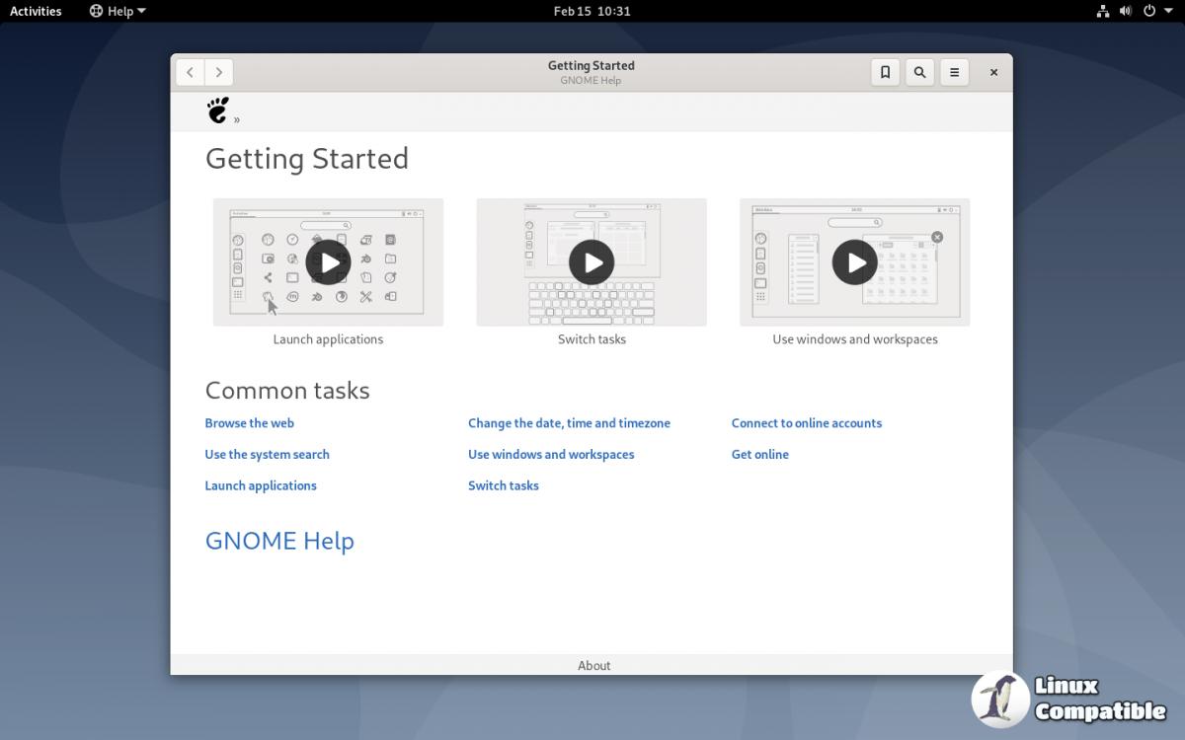Open Change the date, time and timezone
The image size is (1185, 740).
569,423
